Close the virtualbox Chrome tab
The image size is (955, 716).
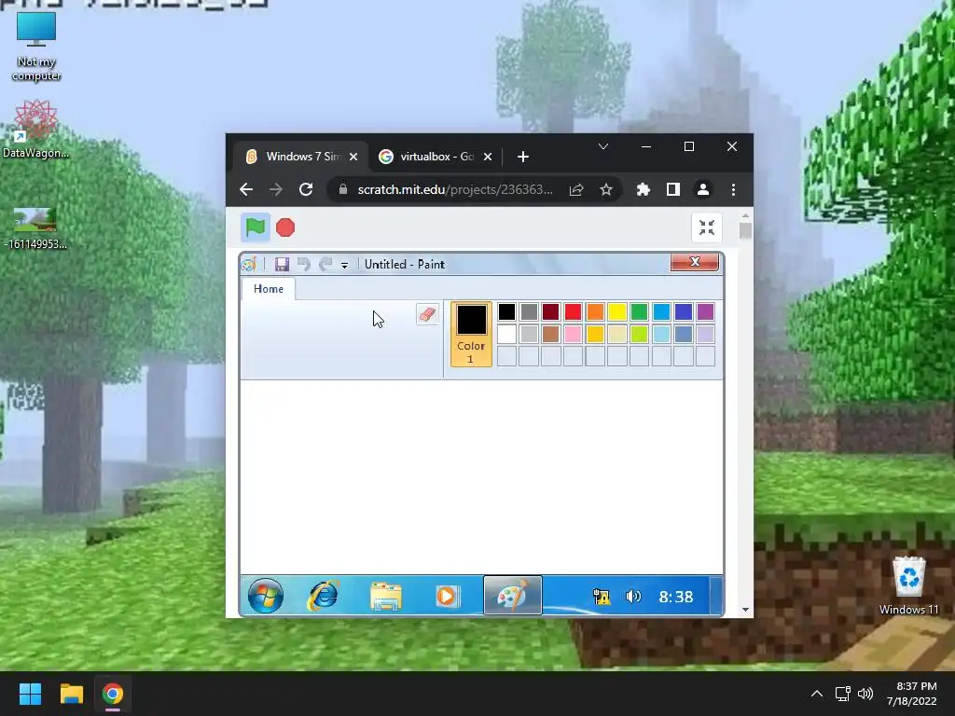(x=487, y=157)
